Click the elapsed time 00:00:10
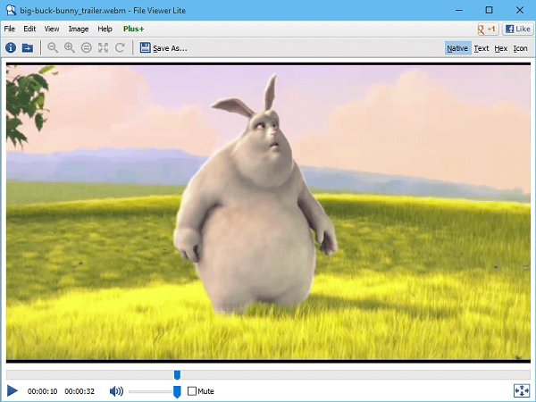Image resolution: width=536 pixels, height=402 pixels. (42, 391)
